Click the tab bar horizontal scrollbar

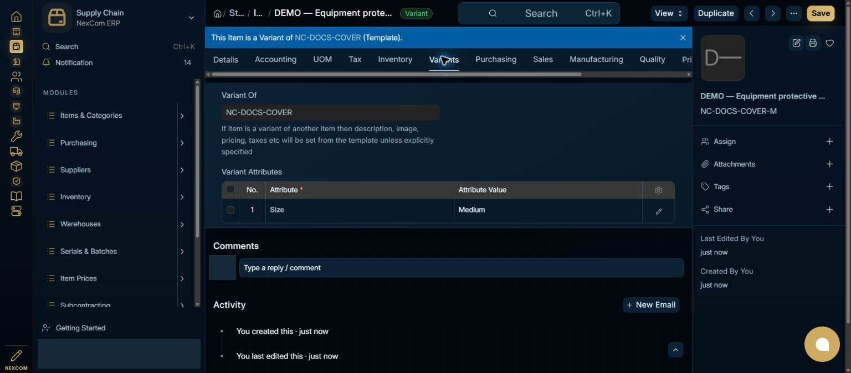pyautogui.click(x=396, y=74)
